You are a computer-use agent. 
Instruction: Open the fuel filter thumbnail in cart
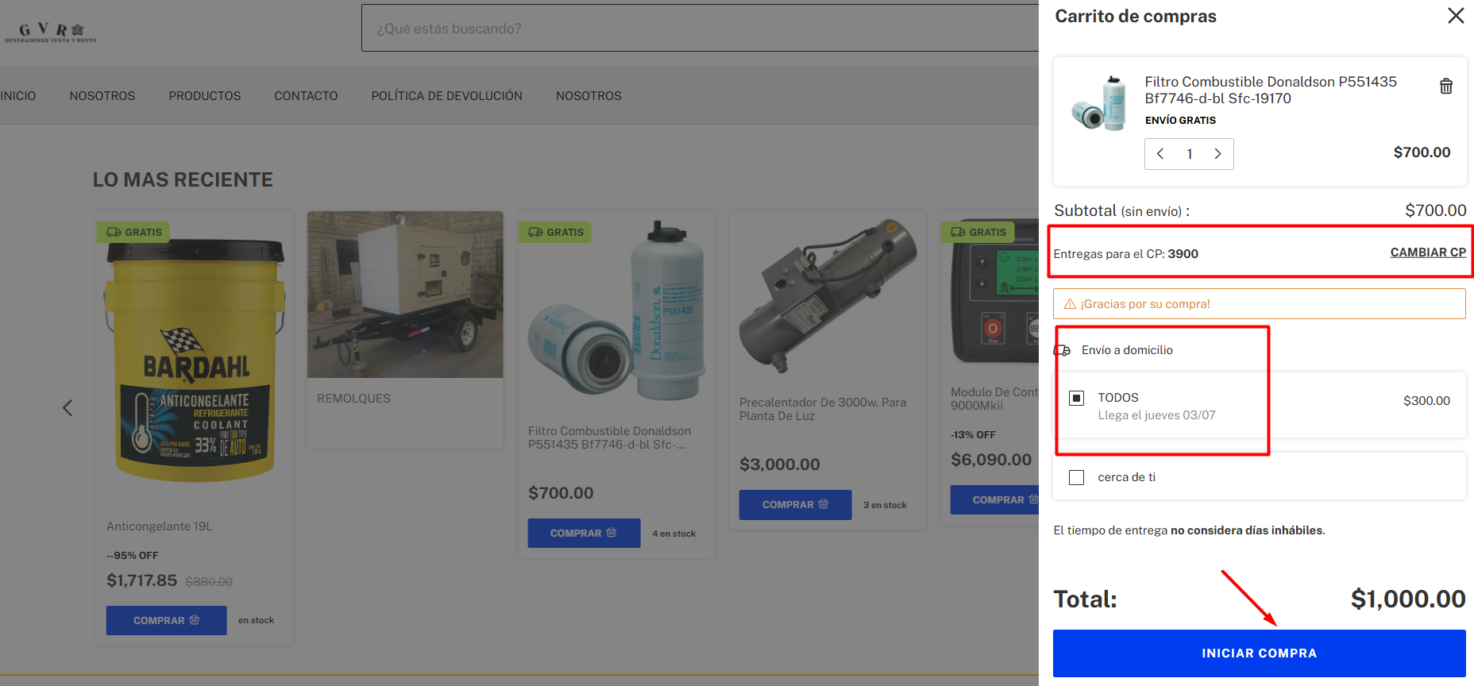[1099, 103]
